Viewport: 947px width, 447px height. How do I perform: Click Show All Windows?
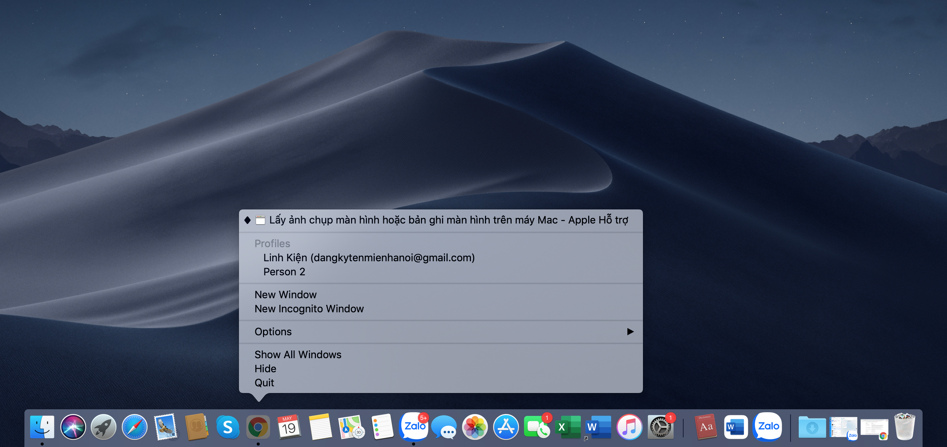click(298, 354)
